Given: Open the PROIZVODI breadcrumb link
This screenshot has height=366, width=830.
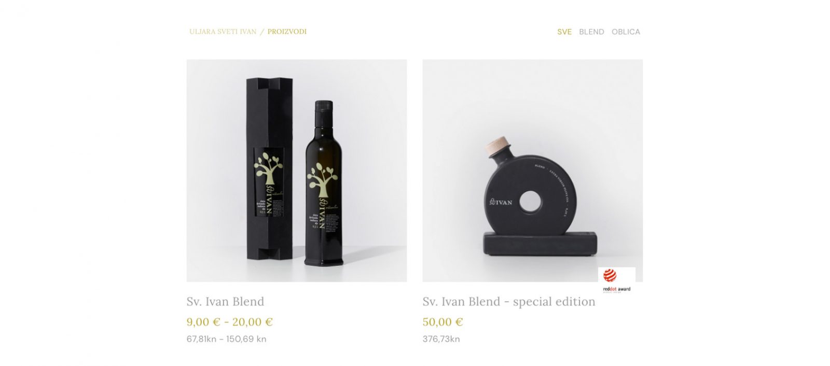Looking at the screenshot, I should [287, 32].
